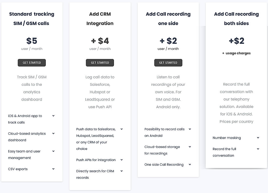The height and width of the screenshot is (193, 268).
Task: Click the "Add Call recording both sides" heading
Action: (x=236, y=18)
